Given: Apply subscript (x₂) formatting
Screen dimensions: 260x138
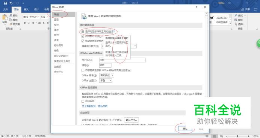Looking at the screenshot, I should pos(44,23).
